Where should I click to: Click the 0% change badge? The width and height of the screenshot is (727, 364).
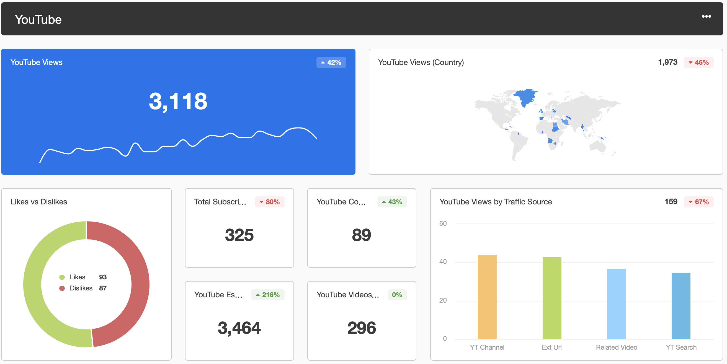click(x=397, y=295)
